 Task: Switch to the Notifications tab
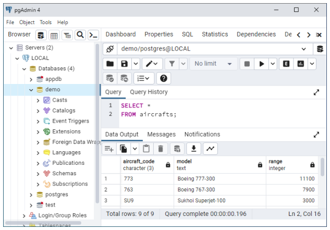tap(202, 135)
